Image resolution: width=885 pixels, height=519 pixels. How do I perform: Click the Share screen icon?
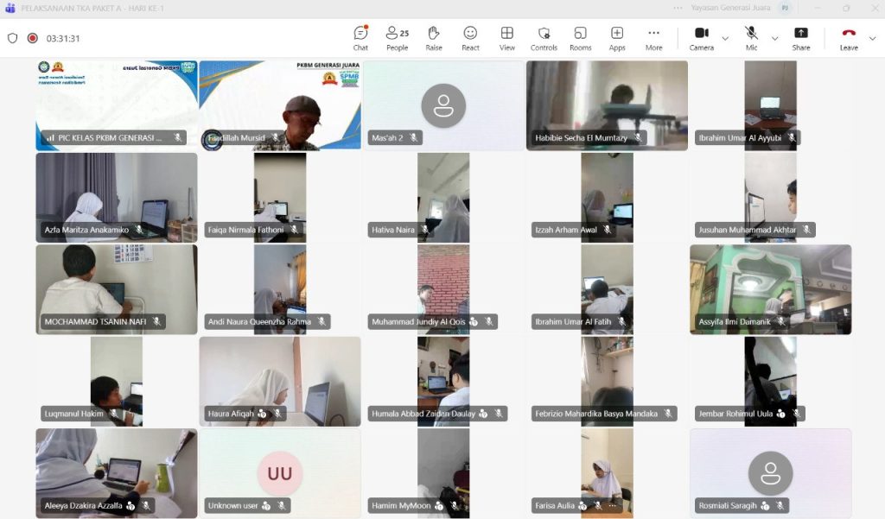click(801, 37)
